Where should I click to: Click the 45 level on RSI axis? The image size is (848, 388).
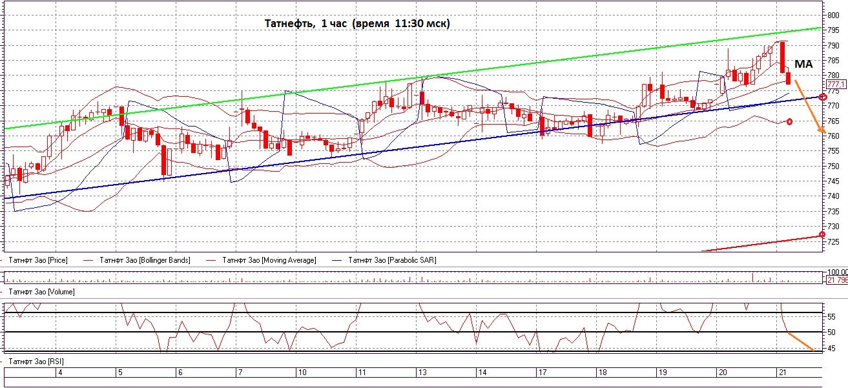coord(832,348)
